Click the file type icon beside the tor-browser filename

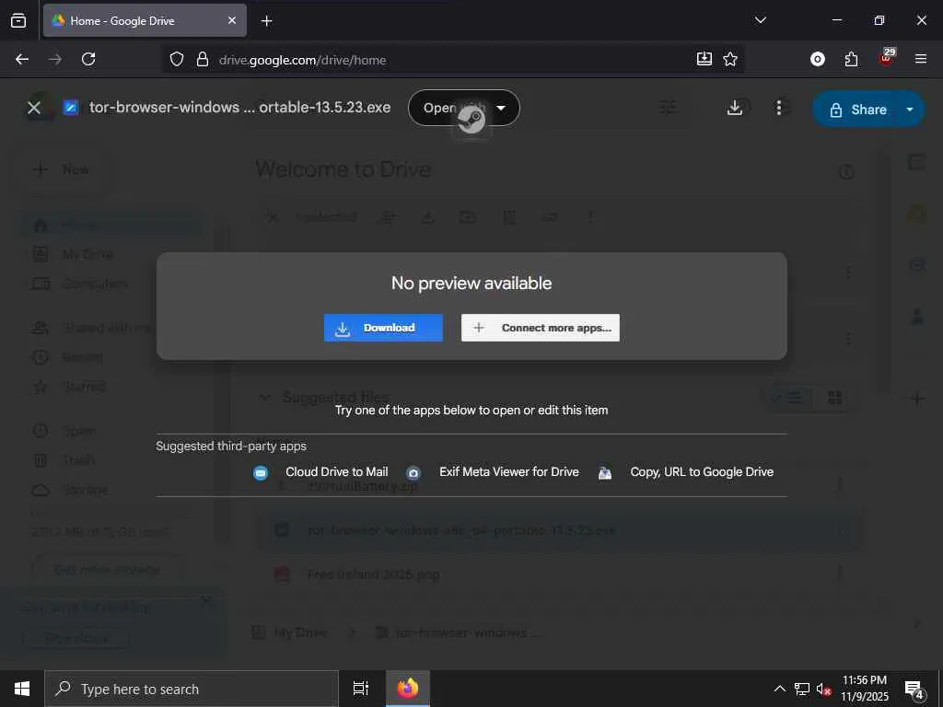pos(71,108)
